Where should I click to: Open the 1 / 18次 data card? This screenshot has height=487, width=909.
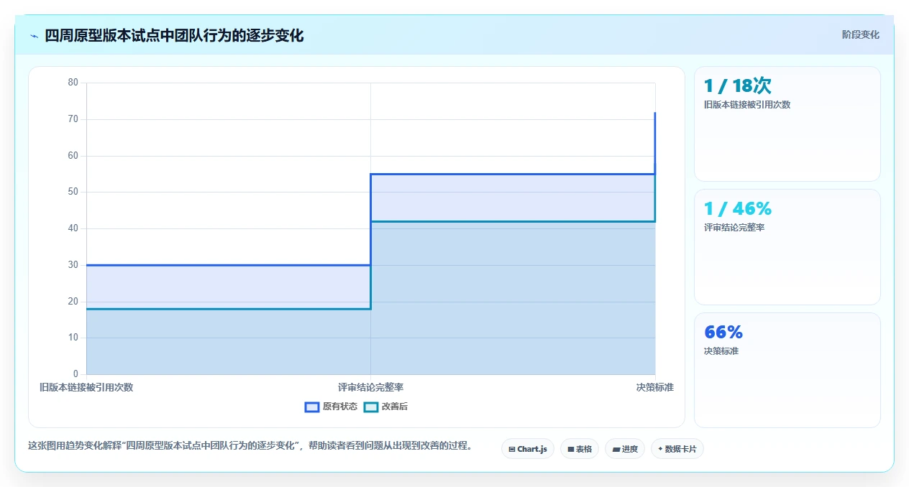(787, 124)
